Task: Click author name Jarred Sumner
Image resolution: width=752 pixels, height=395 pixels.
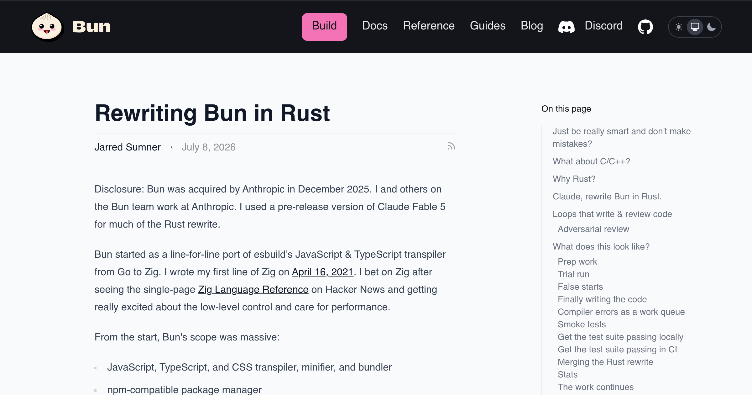Action: 128,147
